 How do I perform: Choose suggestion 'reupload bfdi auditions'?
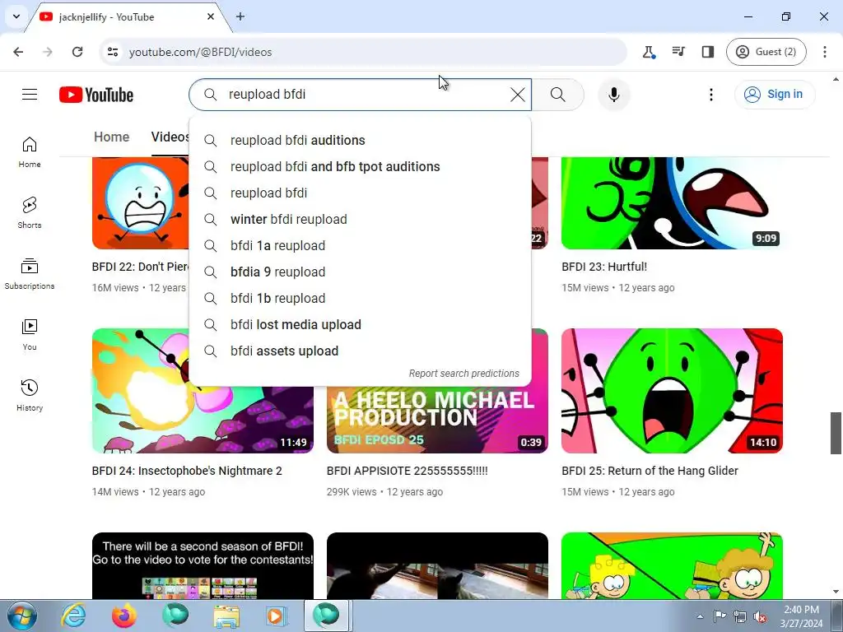361,140
